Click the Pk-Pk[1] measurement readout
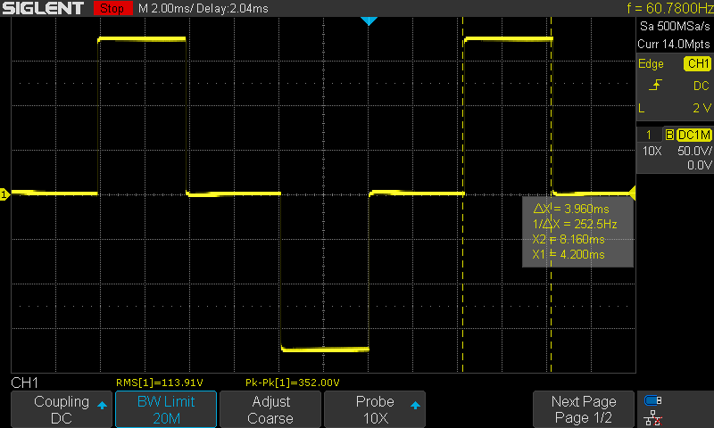This screenshot has width=714, height=428. 292,383
